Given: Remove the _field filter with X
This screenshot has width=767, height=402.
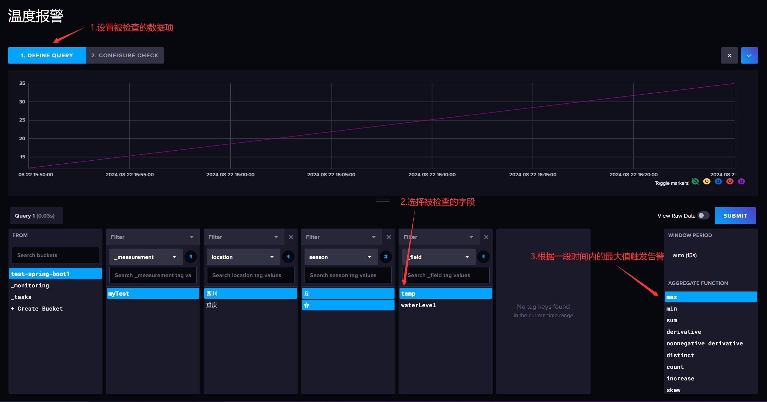Looking at the screenshot, I should [486, 237].
